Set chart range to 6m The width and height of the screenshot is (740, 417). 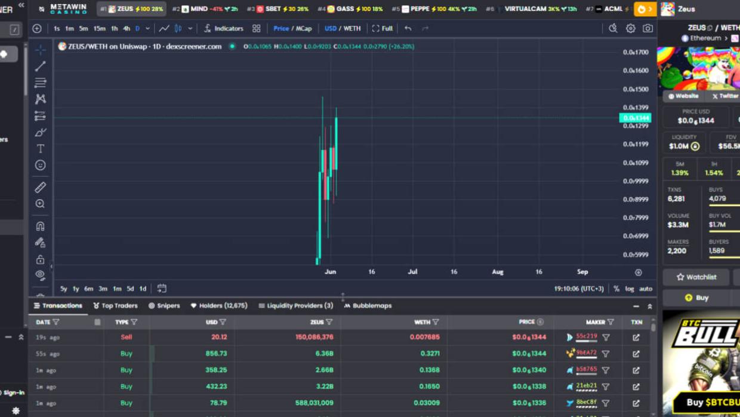88,289
